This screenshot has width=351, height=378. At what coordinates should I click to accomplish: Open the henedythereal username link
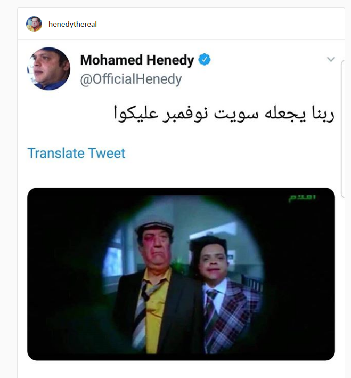[72, 25]
